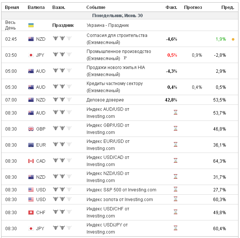Click the Прогноз column header
The width and height of the screenshot is (240, 238).
[x=193, y=7]
